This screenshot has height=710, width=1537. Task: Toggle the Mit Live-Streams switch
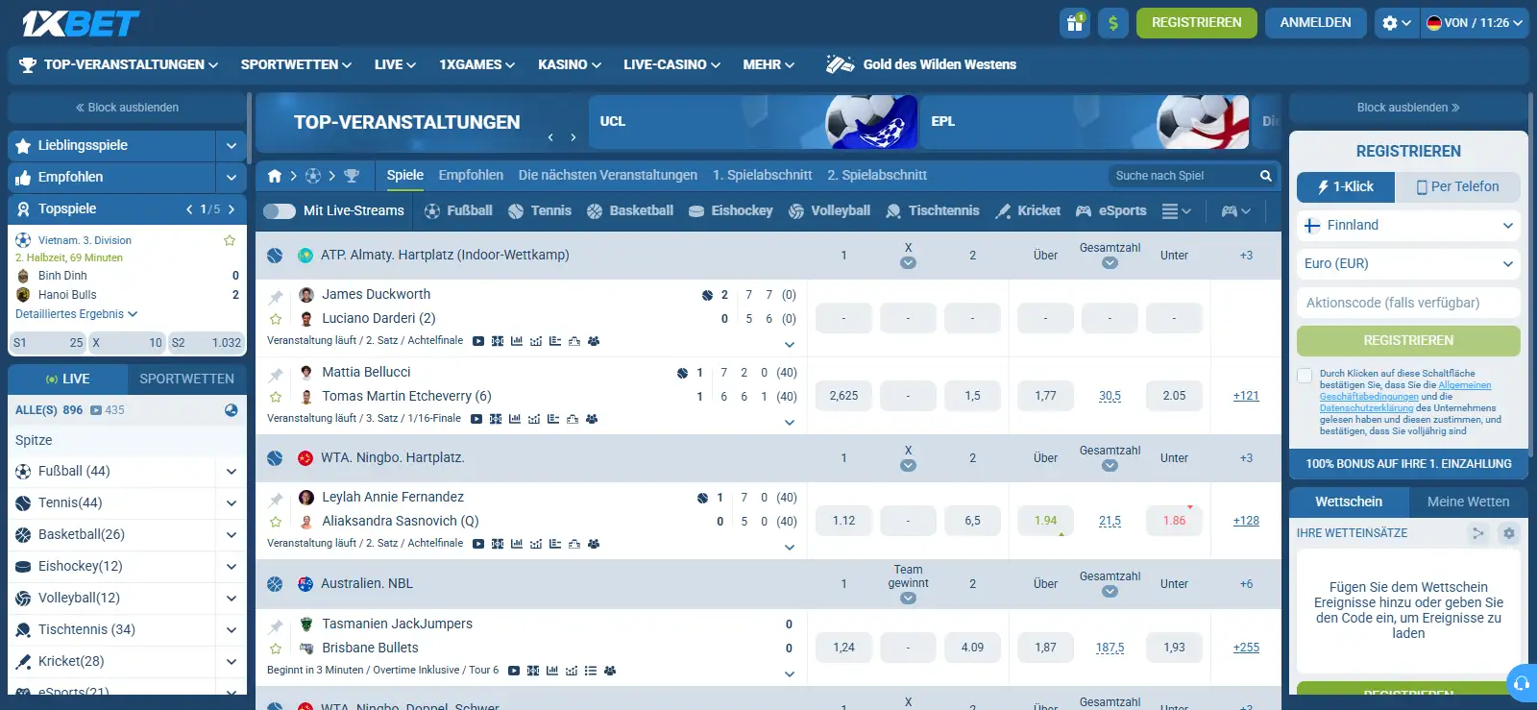(280, 211)
